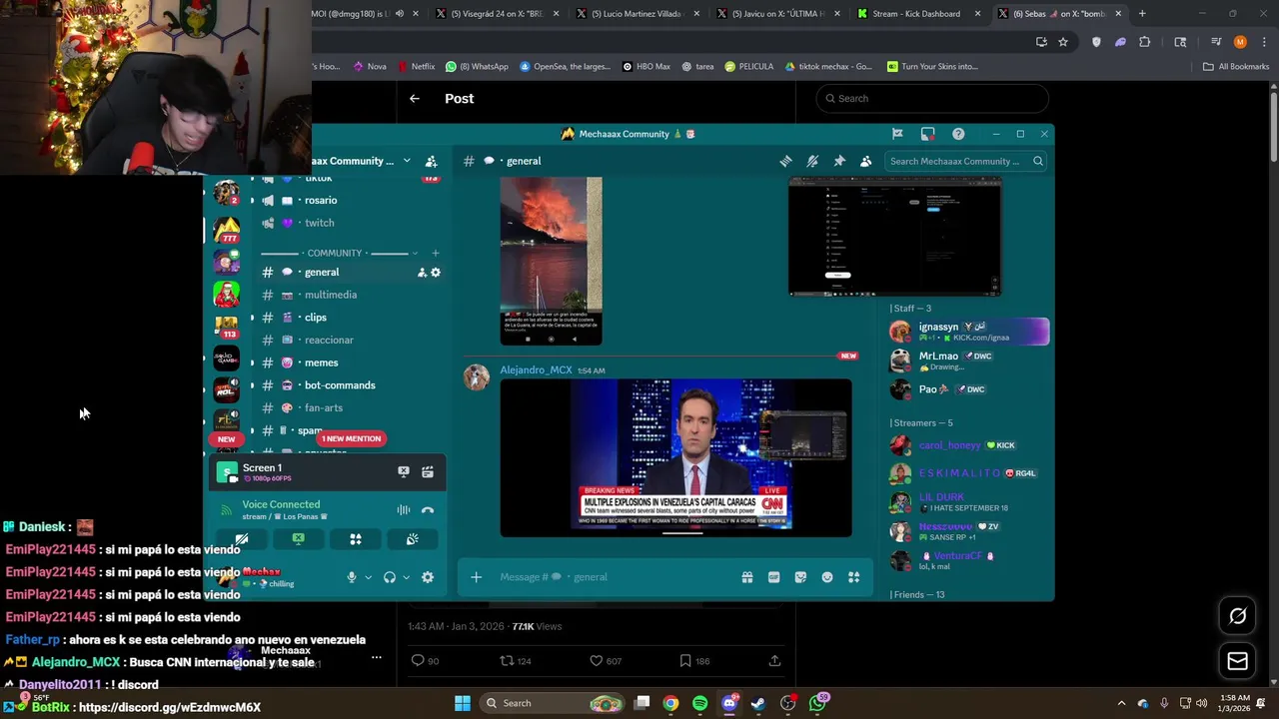1279x719 pixels.
Task: Click Alejandro_MCX username in chat
Action: (536, 369)
